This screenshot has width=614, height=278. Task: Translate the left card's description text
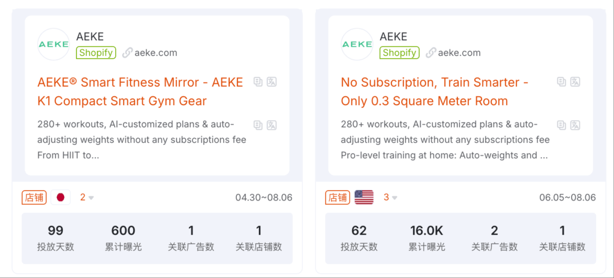pyautogui.click(x=272, y=125)
